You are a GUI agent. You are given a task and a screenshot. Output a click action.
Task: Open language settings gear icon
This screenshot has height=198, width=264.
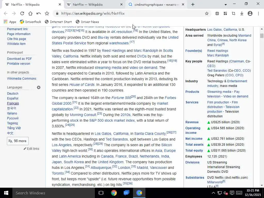click(x=39, y=87)
